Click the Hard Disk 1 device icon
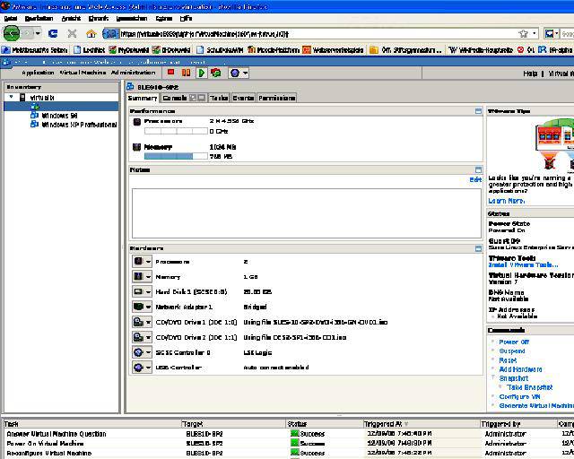574x459 pixels. [x=139, y=291]
